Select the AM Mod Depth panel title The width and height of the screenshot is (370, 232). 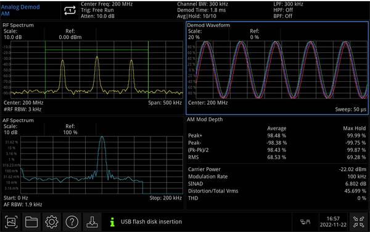coord(205,119)
